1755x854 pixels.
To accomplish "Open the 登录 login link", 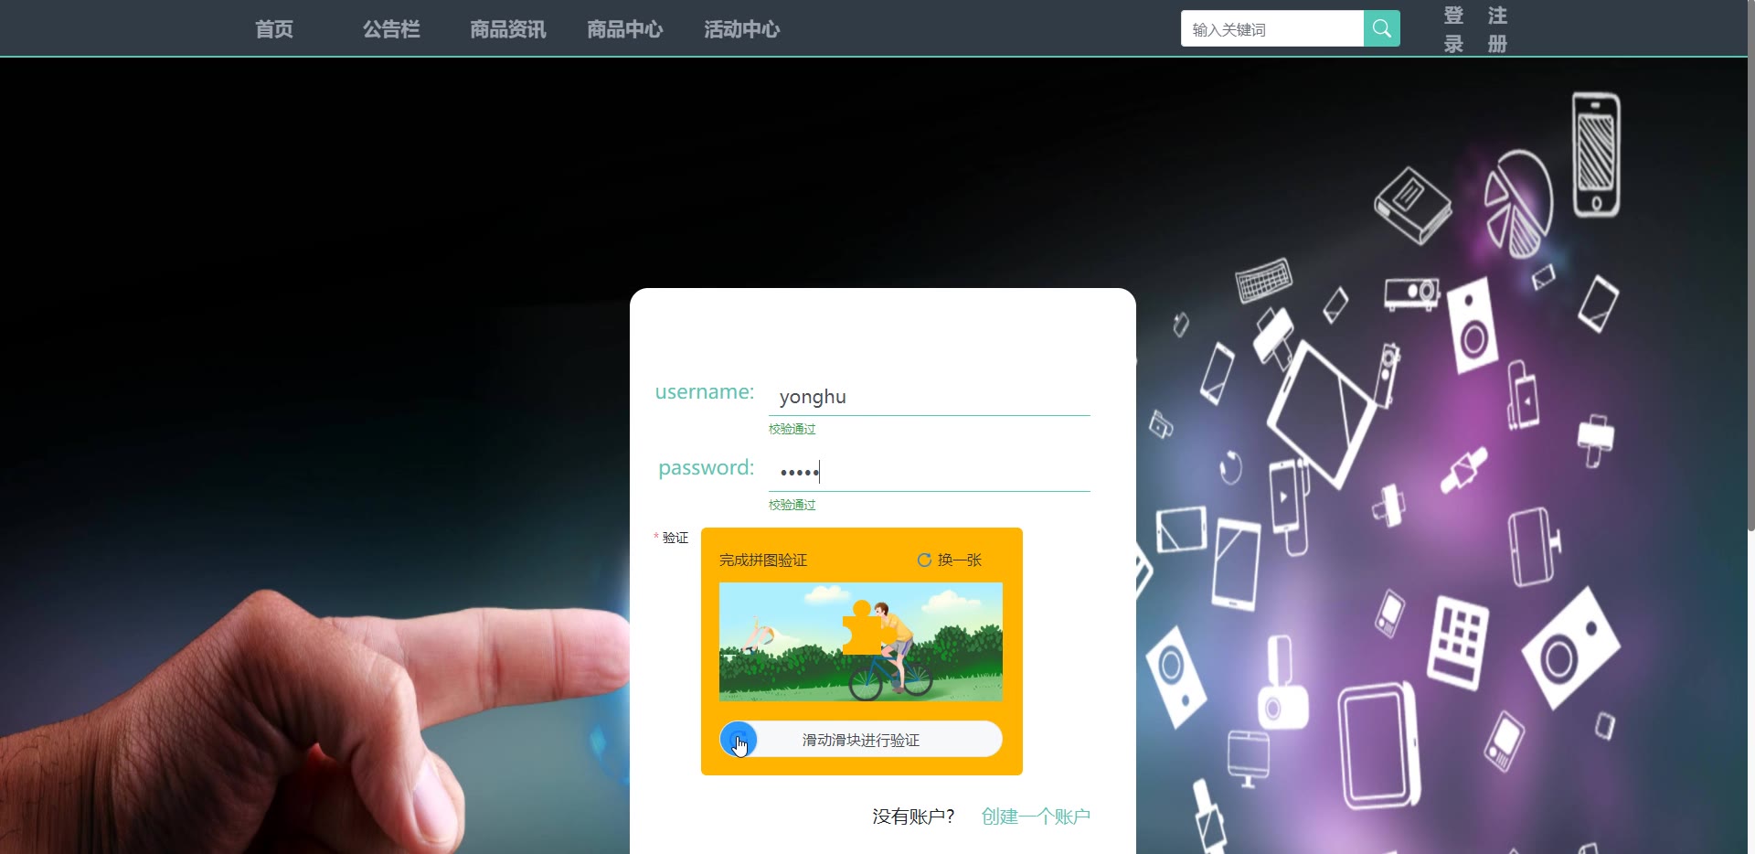I will click(x=1453, y=29).
